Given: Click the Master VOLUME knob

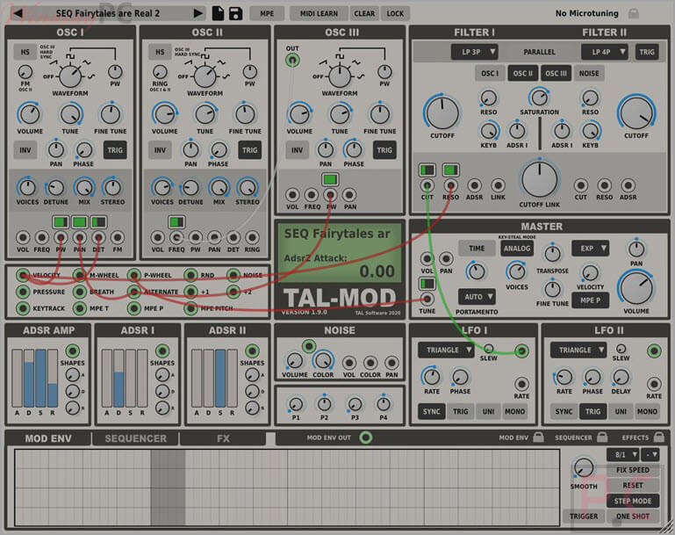Looking at the screenshot, I should pos(636,289).
